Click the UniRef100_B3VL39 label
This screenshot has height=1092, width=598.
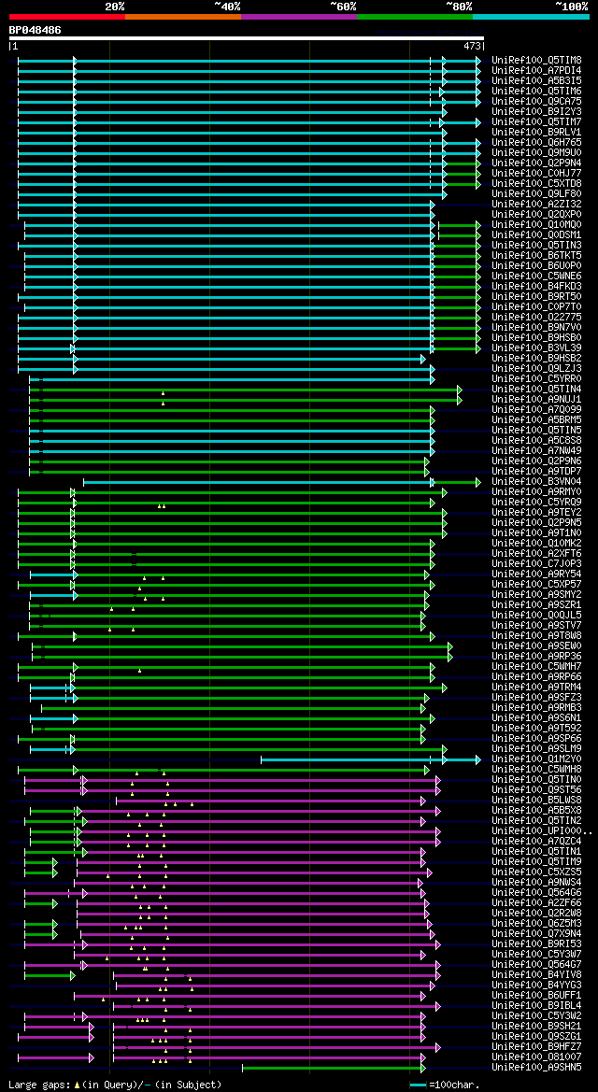536,347
